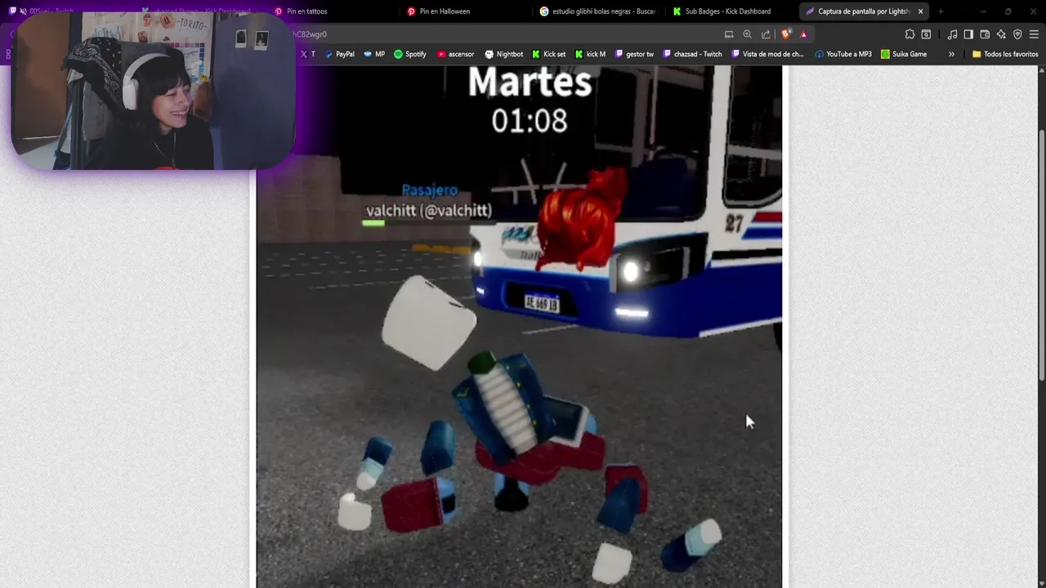Open the kick M bookmark
1046x588 pixels.
[x=590, y=54]
